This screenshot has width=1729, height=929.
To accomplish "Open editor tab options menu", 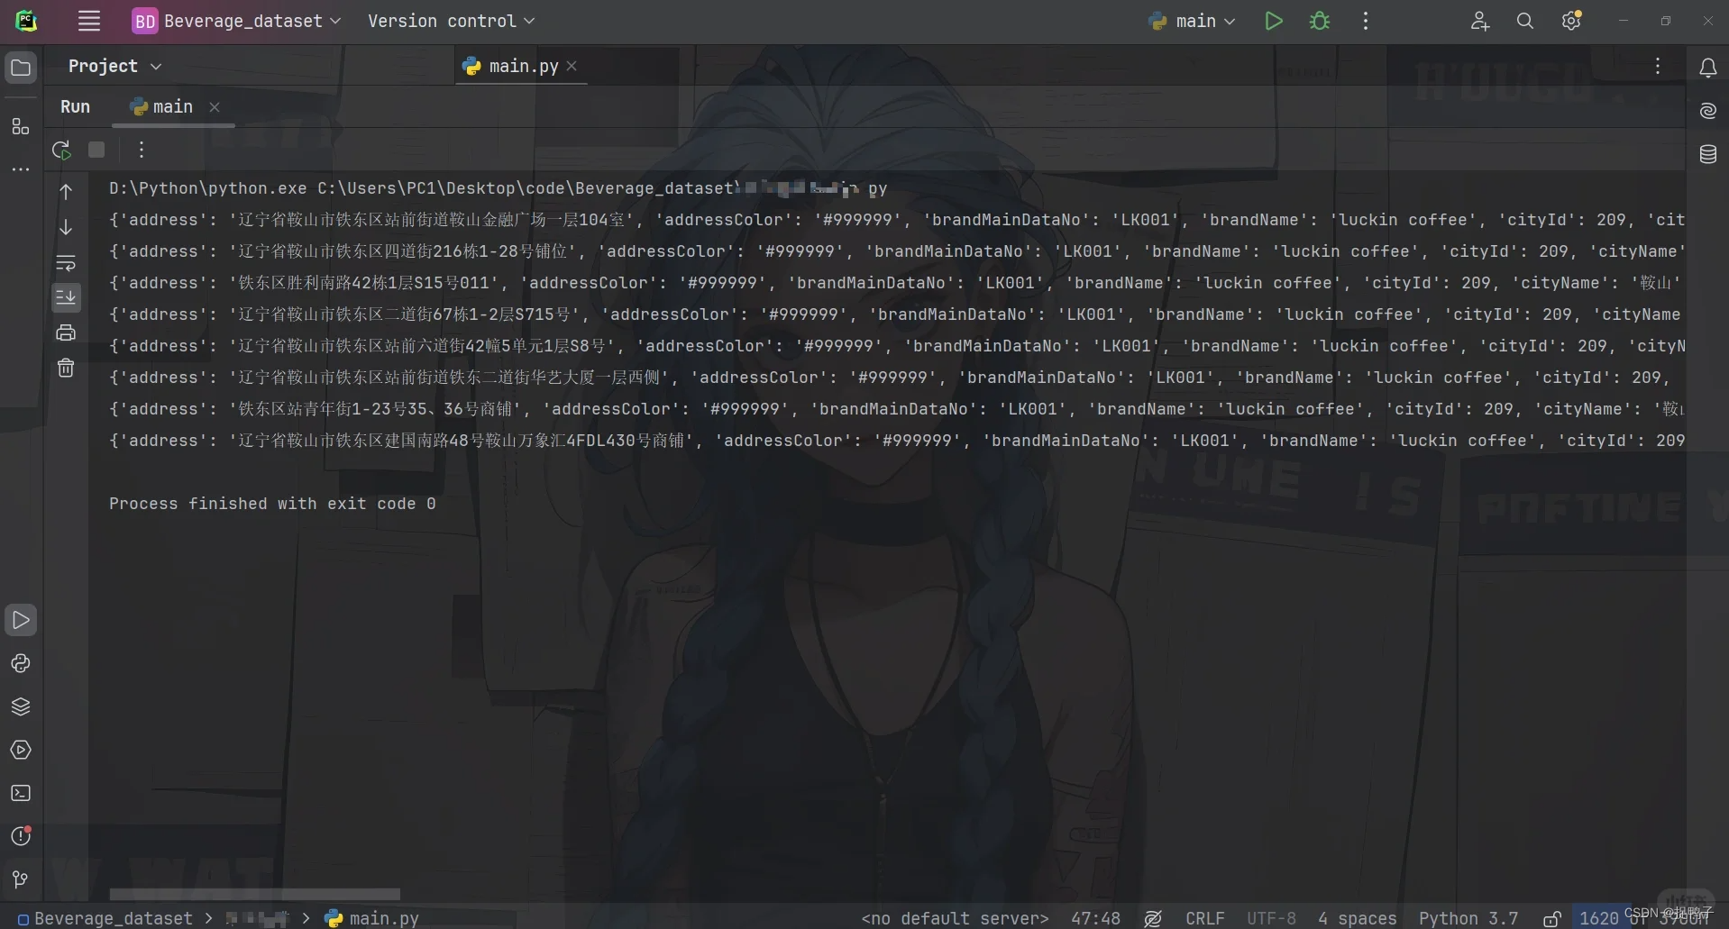I will click(1657, 66).
